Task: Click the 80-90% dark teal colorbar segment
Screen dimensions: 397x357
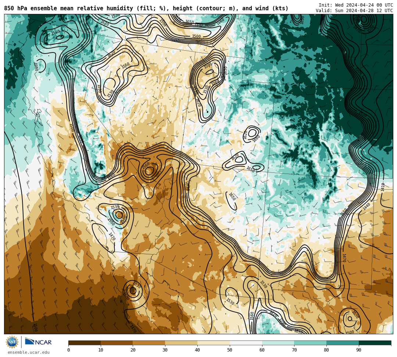Action: coord(343,343)
